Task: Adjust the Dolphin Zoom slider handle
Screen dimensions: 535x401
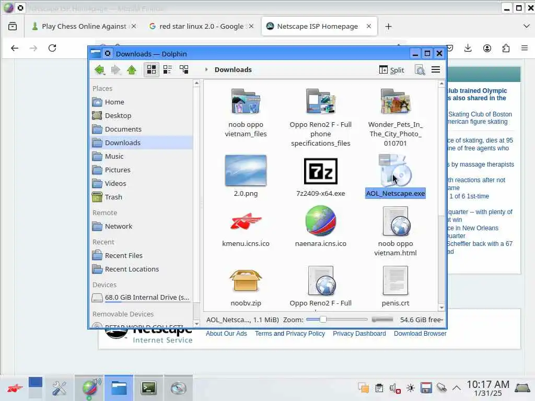Action: [x=323, y=320]
